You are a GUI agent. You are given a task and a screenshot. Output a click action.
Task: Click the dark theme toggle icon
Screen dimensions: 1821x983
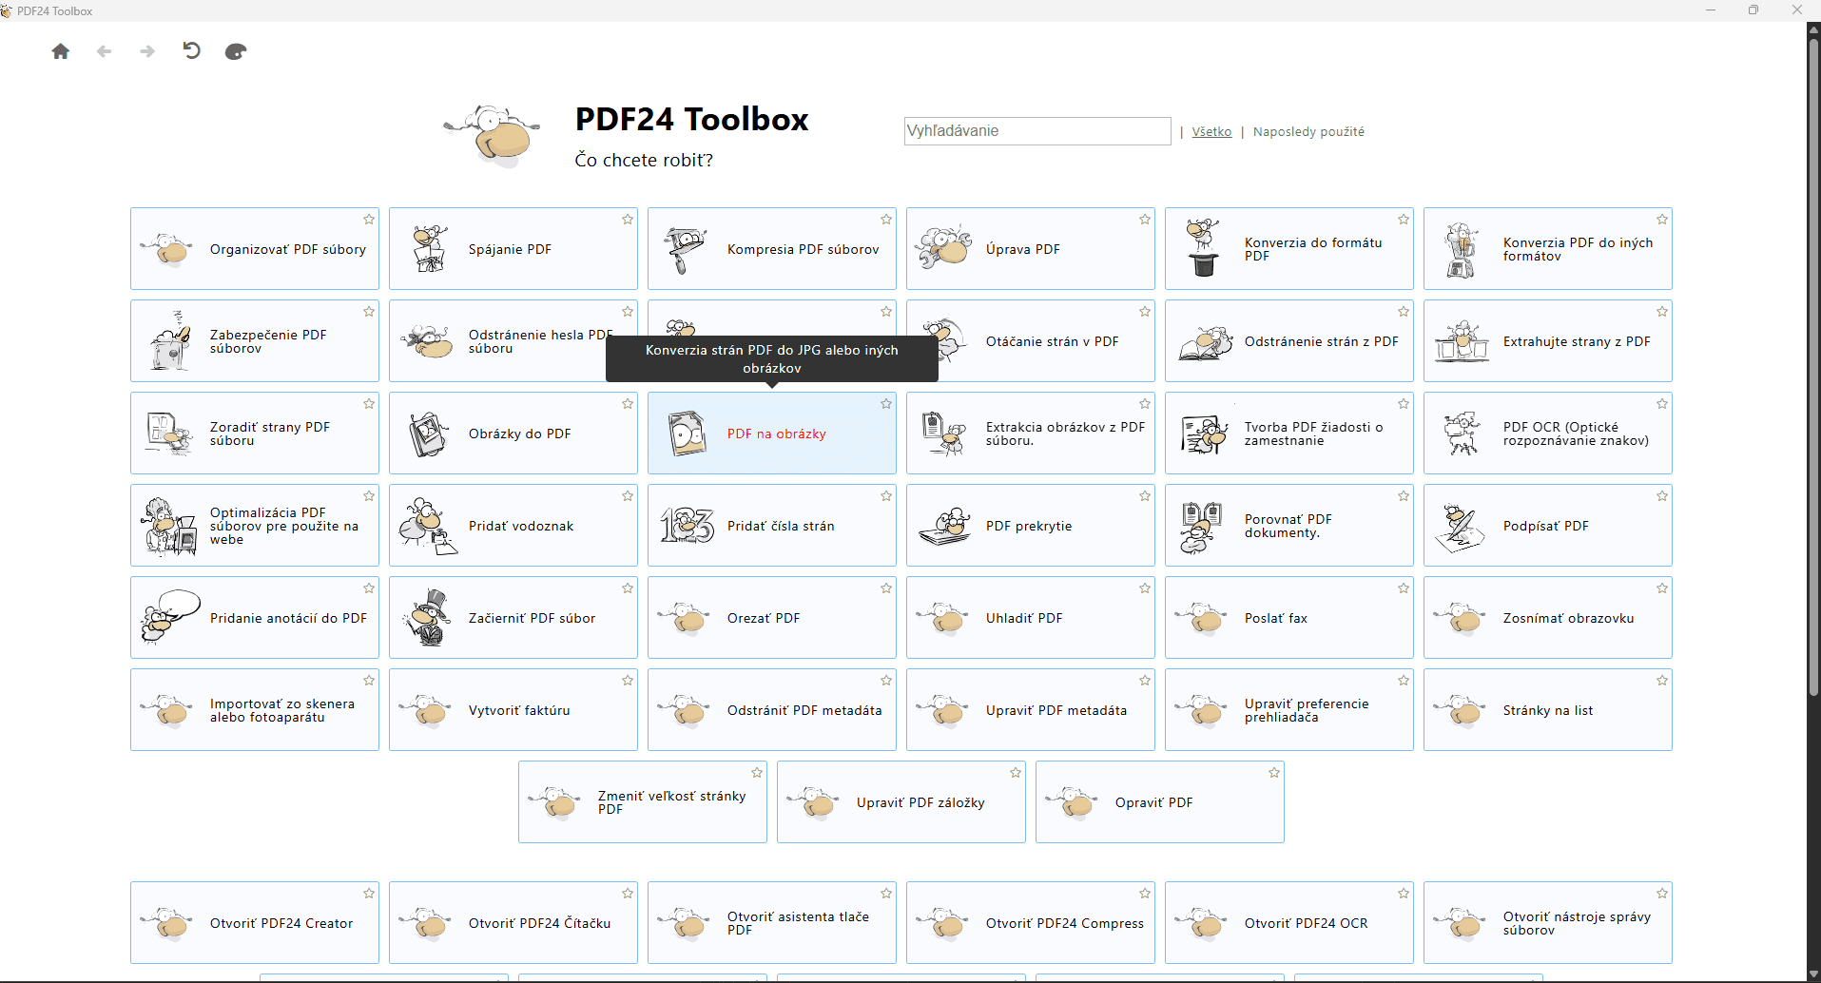pyautogui.click(x=236, y=51)
